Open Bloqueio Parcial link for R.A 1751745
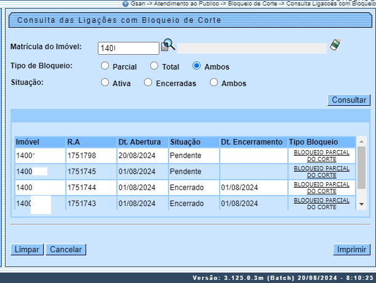The height and width of the screenshot is (283, 376). 321,171
